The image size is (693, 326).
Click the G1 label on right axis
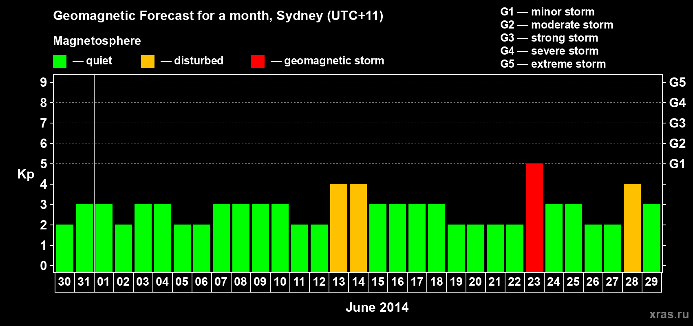coord(677,164)
